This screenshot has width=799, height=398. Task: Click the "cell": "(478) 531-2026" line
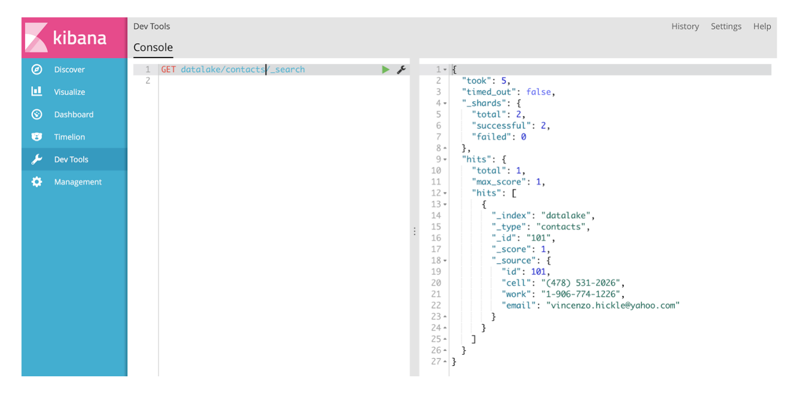pos(564,283)
